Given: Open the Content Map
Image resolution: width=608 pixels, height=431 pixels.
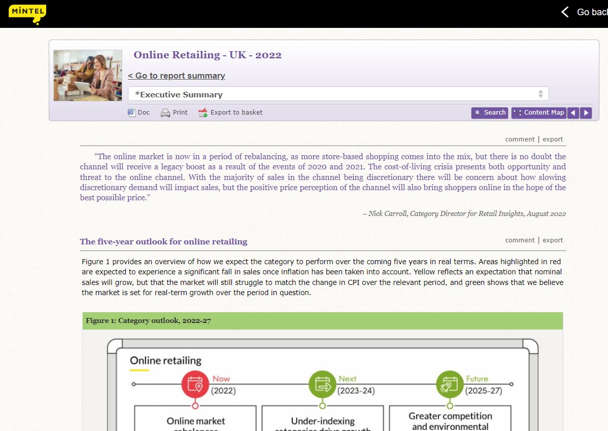Looking at the screenshot, I should tap(538, 113).
